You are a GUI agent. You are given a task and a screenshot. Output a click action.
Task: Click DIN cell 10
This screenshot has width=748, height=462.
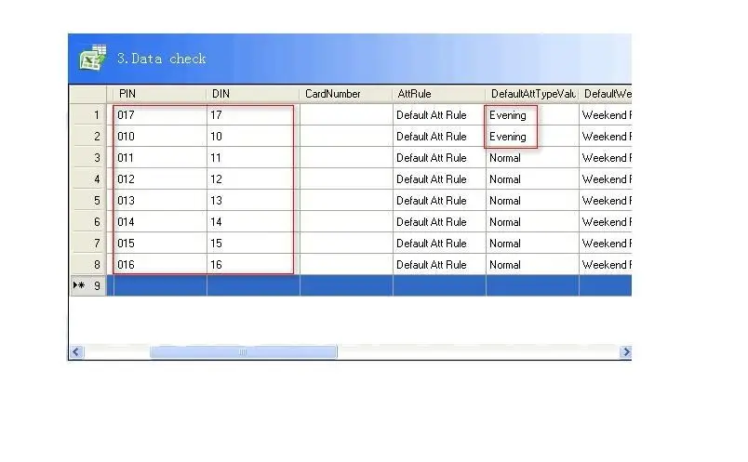pyautogui.click(x=253, y=137)
